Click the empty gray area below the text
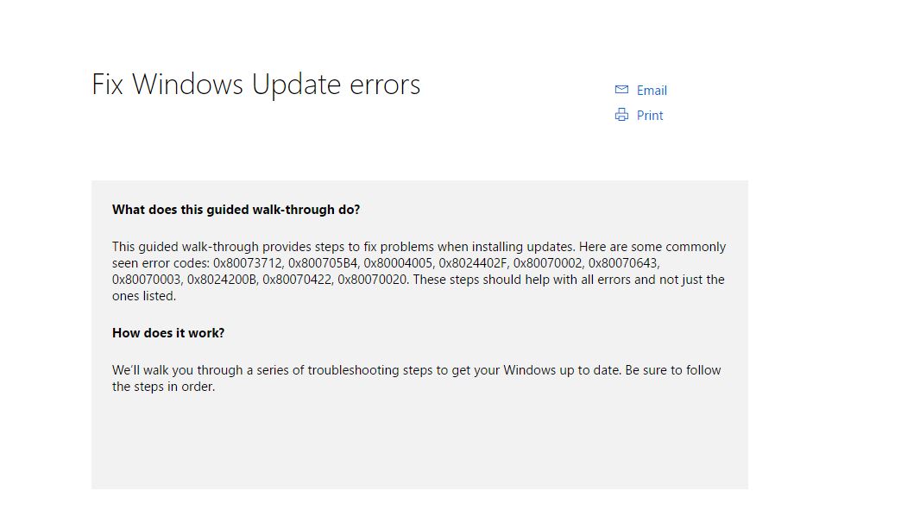Viewport: 901px width, 529px height. 419,444
